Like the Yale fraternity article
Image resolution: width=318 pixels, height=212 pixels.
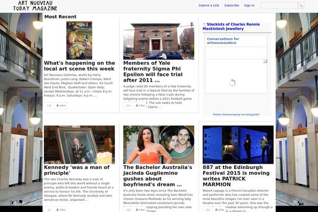pos(140,105)
